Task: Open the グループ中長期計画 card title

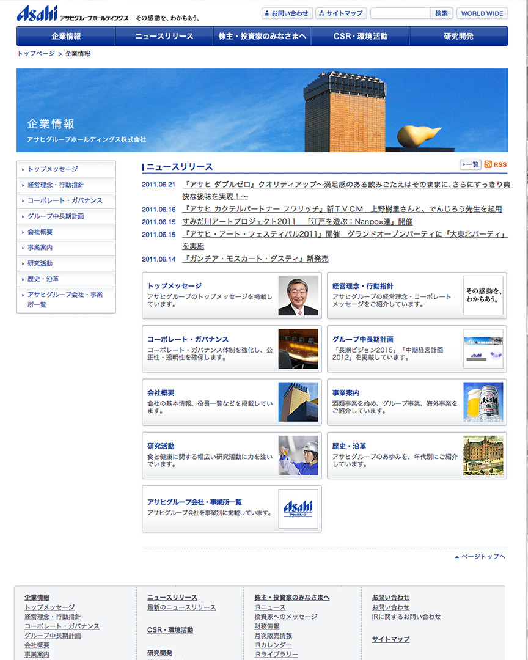Action: 362,339
